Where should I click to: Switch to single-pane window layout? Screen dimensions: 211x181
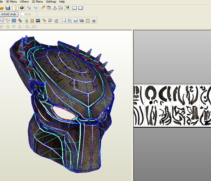(x=80, y=8)
